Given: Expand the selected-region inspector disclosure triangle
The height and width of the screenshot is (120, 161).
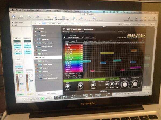Looking at the screenshot, I should click(x=13, y=22).
